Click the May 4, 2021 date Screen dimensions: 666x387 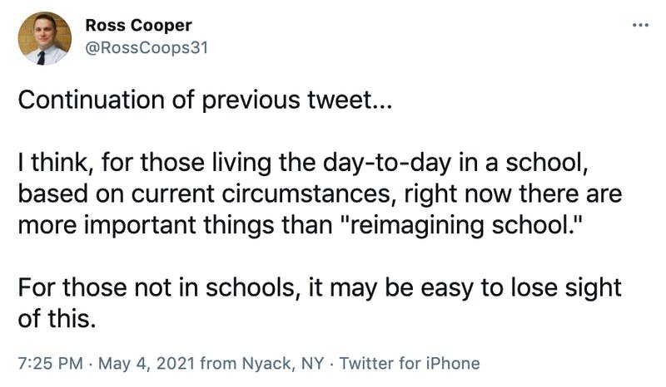coord(147,363)
